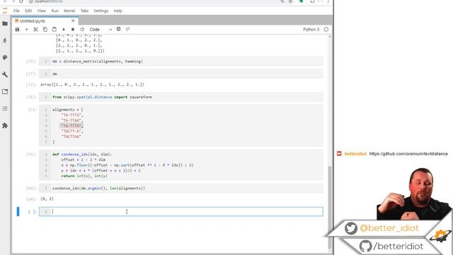Image resolution: width=453 pixels, height=255 pixels.
Task: Click the def condense_idx line
Action: [82, 154]
